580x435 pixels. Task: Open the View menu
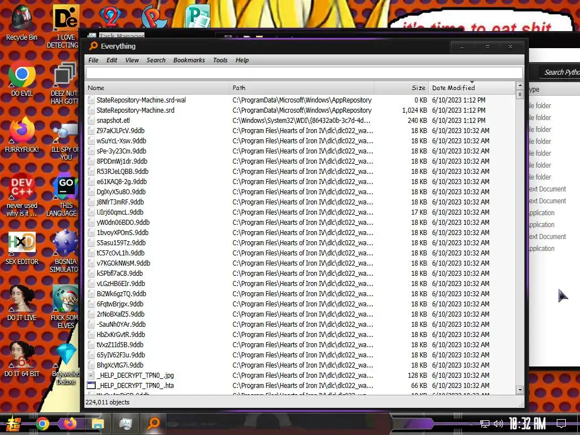(x=132, y=60)
